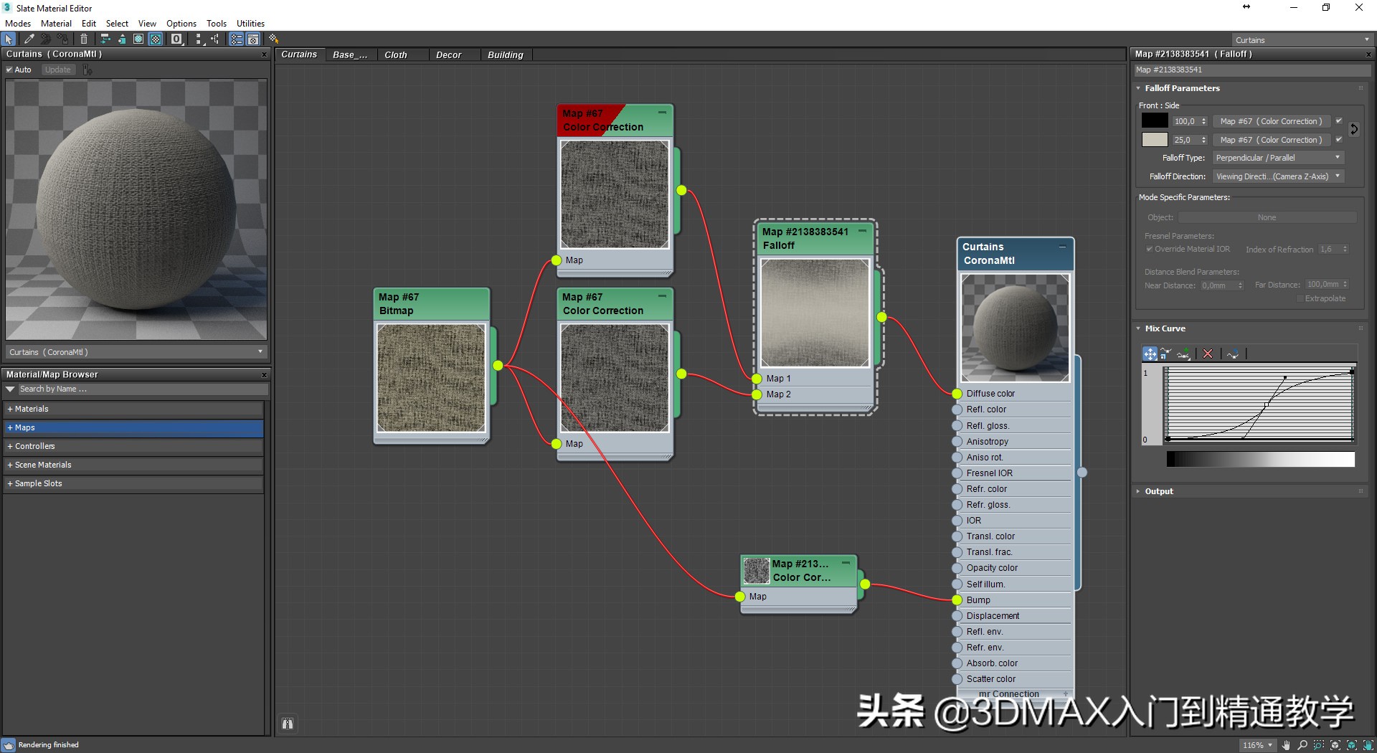Enable Extrapolate in Distance Blend Parameters

coord(1300,298)
